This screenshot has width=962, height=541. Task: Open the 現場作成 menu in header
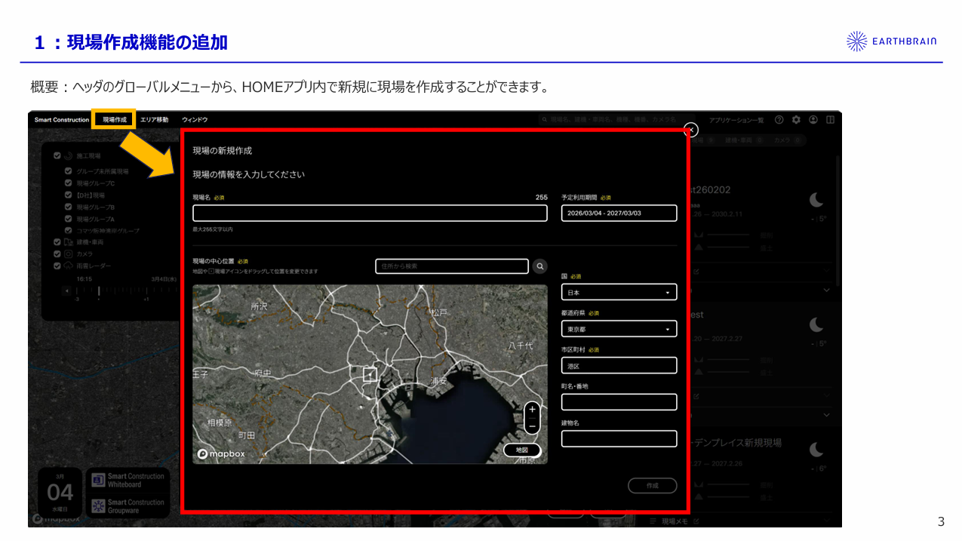click(x=114, y=120)
